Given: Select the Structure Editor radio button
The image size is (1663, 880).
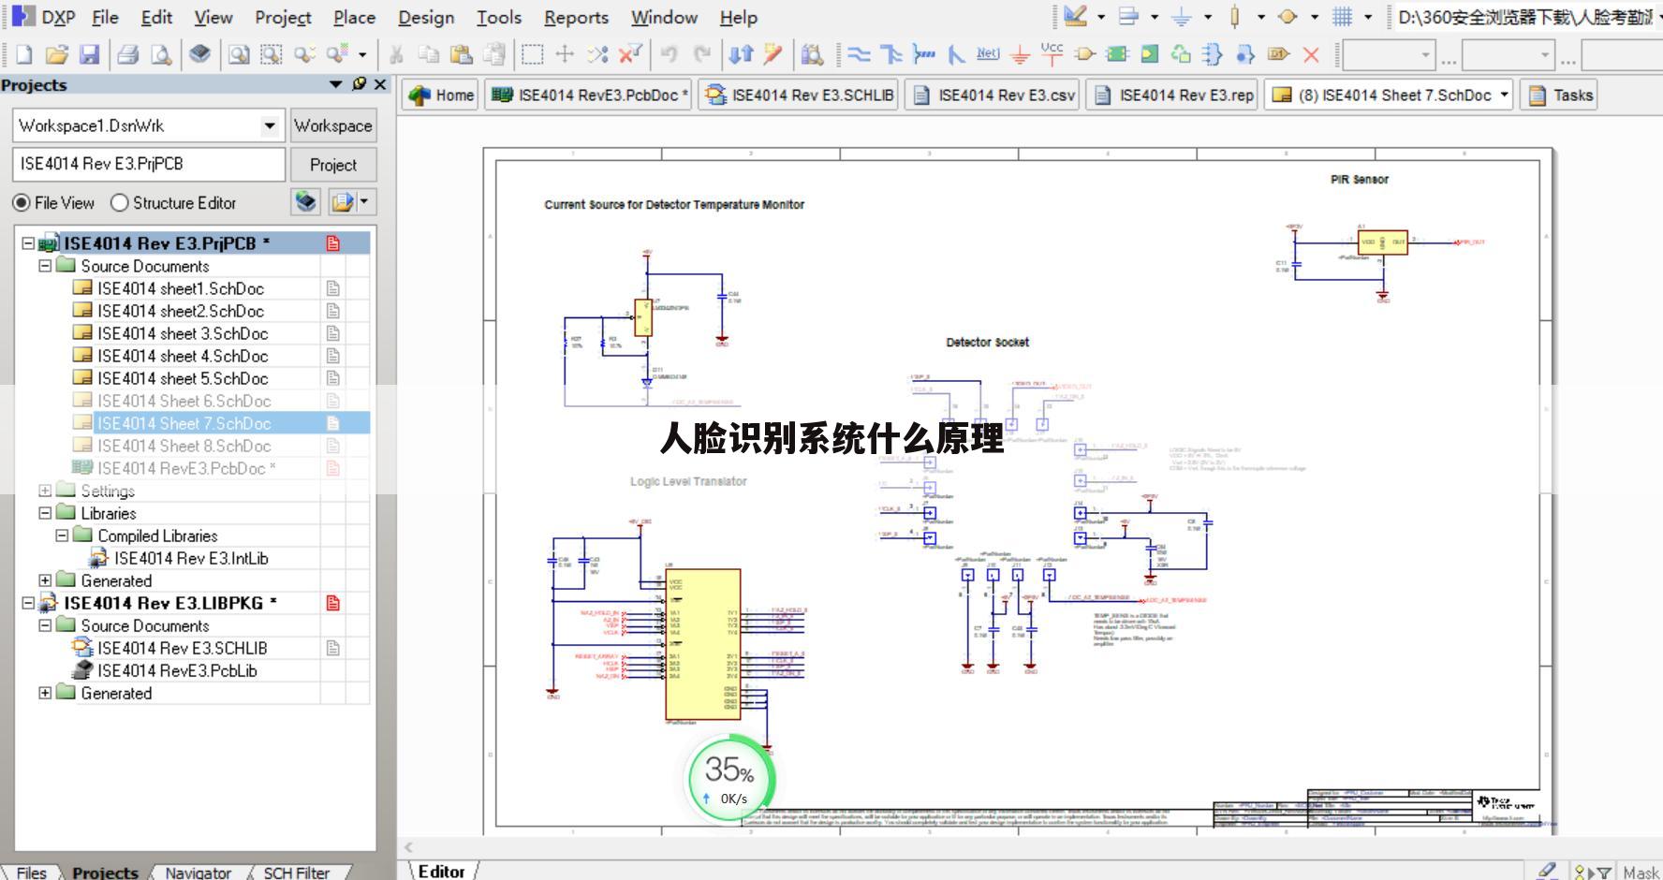Looking at the screenshot, I should [x=119, y=202].
